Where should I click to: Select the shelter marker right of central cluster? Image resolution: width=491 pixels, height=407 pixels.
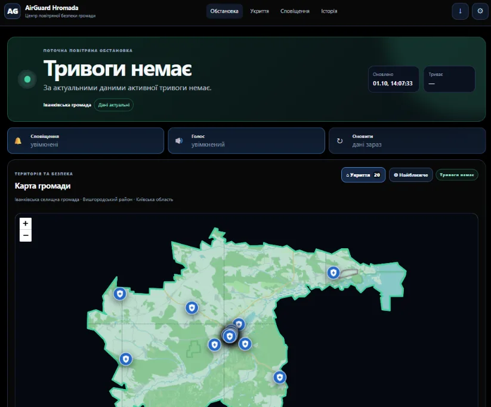245,344
